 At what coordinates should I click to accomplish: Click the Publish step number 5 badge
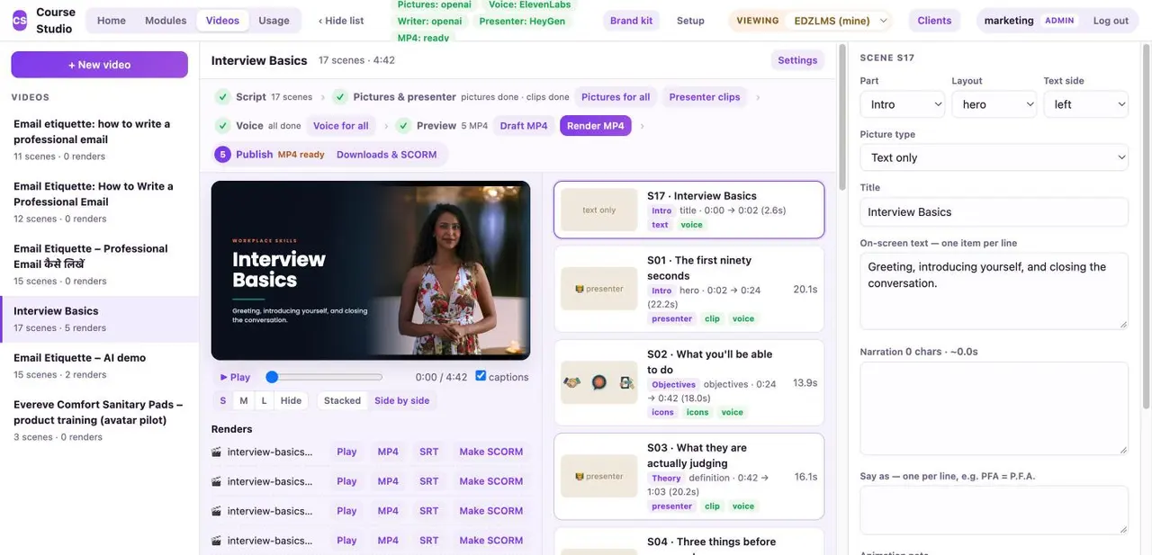tap(222, 155)
